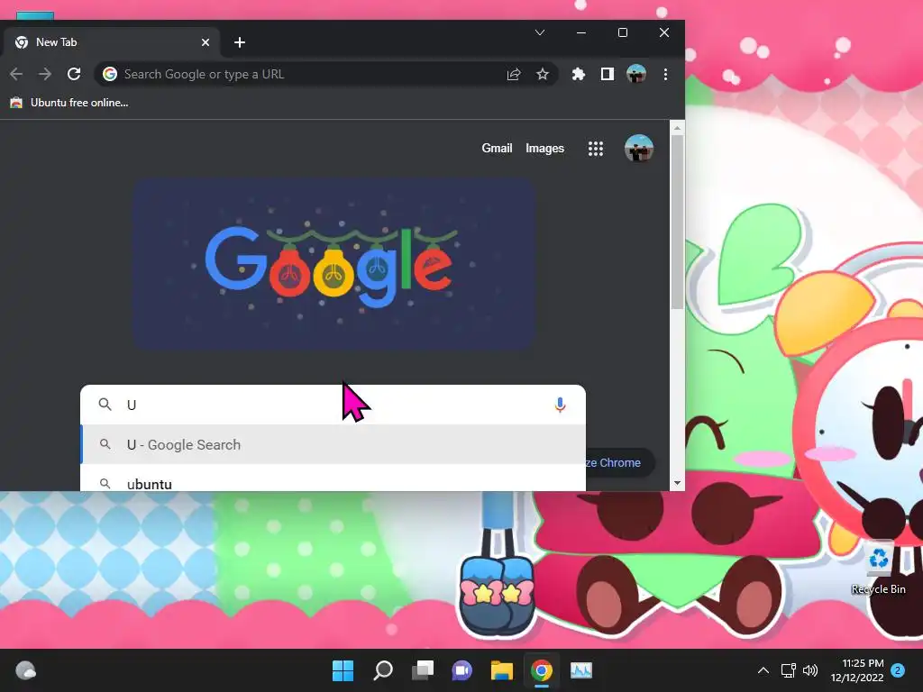Open the Windows Start menu
Viewport: 923px width, 692px height.
(343, 670)
